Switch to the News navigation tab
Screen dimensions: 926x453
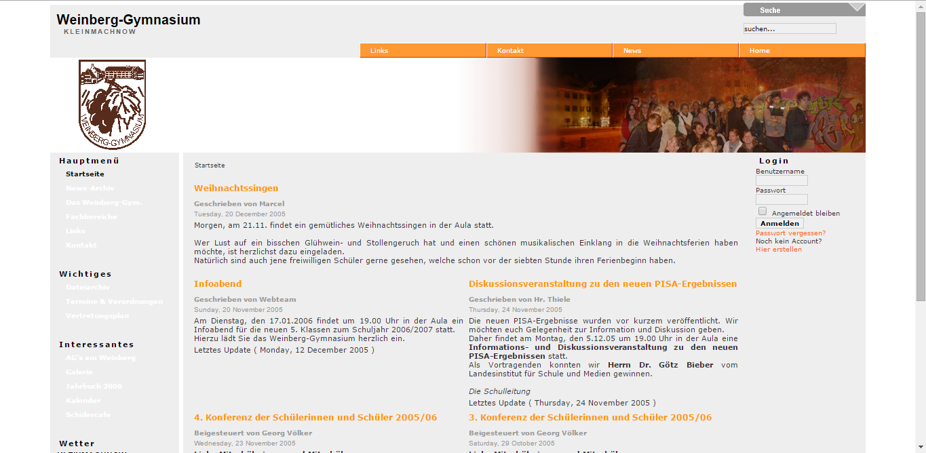point(675,51)
